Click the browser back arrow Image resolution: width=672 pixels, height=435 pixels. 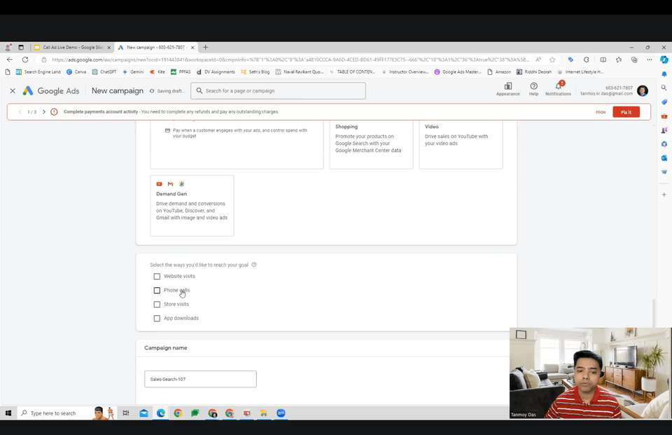pos(9,60)
